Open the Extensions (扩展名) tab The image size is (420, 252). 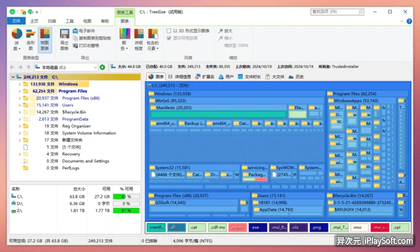coord(204,76)
